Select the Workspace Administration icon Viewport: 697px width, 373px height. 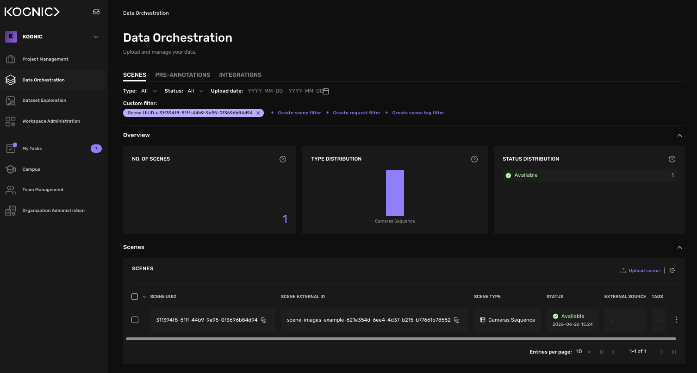pos(10,121)
